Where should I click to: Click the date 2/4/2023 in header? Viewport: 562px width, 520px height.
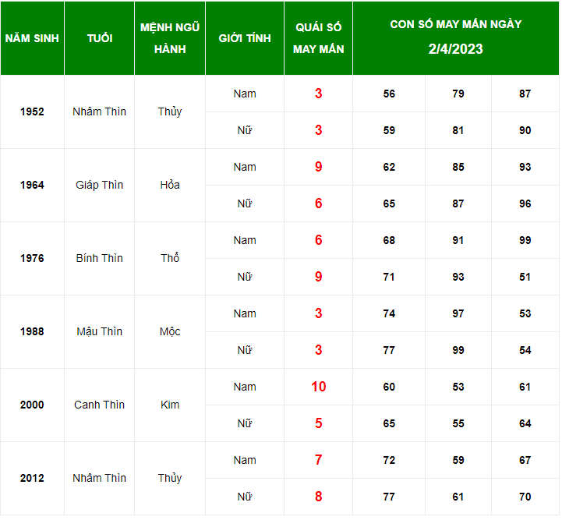[455, 49]
